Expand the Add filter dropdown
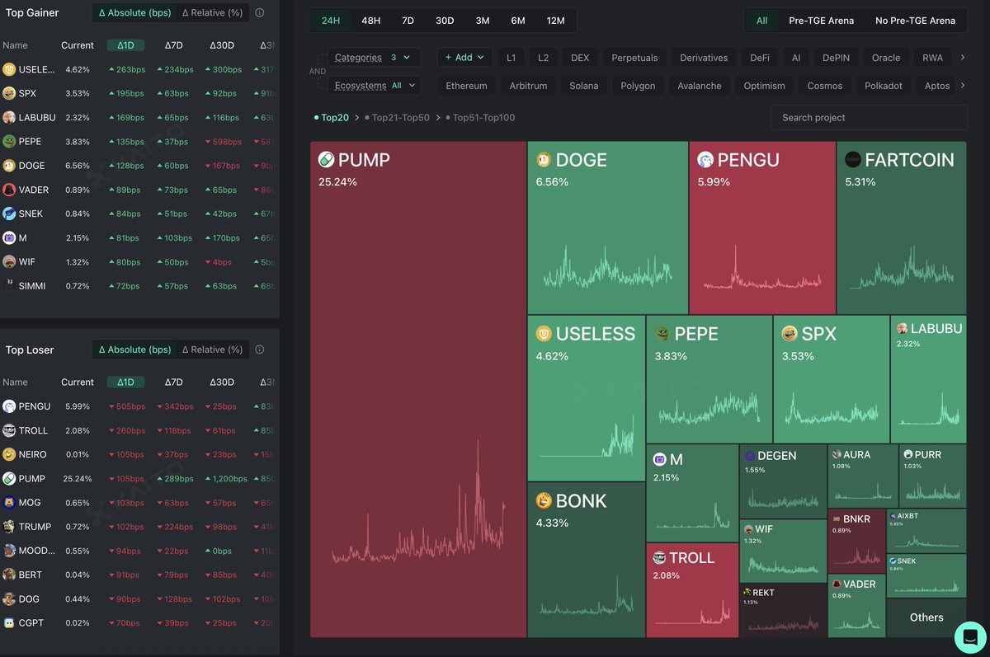The width and height of the screenshot is (990, 657). tap(464, 58)
